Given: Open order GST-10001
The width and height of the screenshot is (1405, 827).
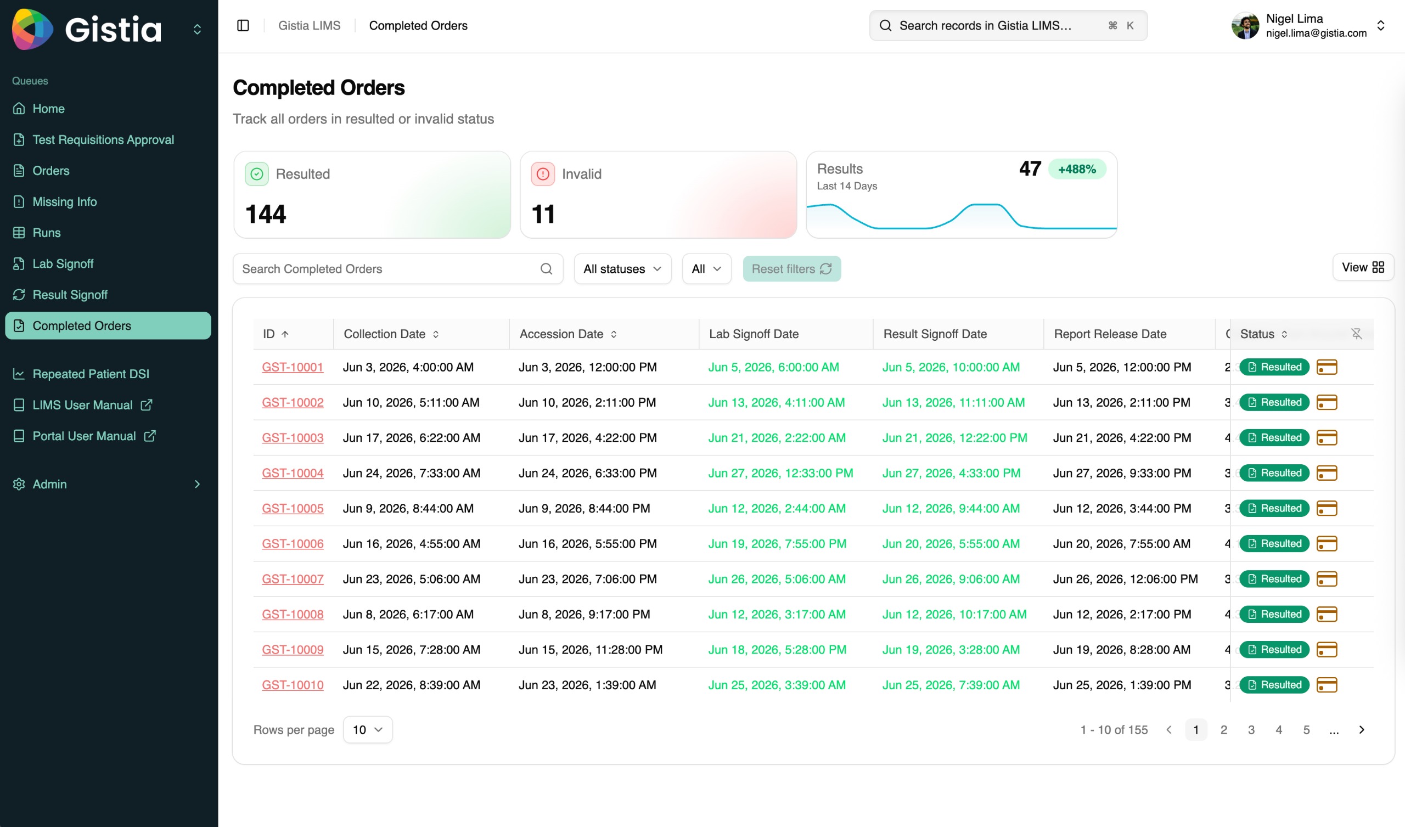Looking at the screenshot, I should [x=293, y=367].
